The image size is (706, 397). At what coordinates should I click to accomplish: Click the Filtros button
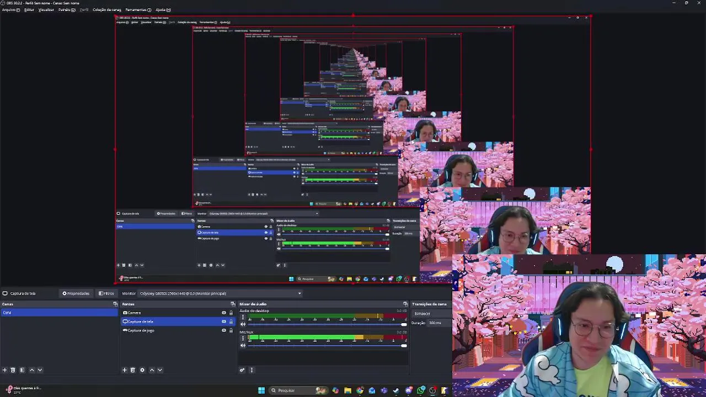tap(106, 293)
